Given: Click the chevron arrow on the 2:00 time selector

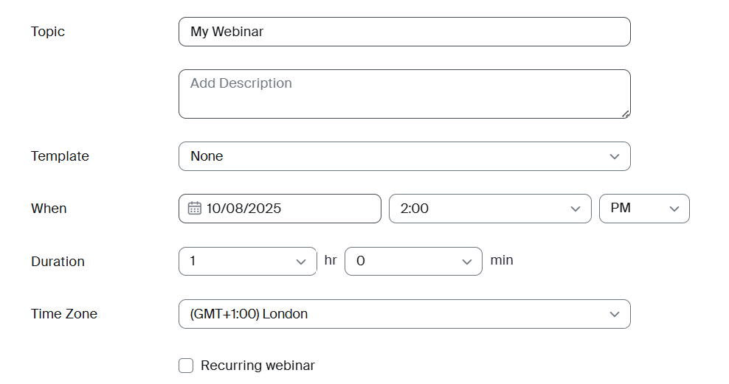Looking at the screenshot, I should click(576, 209).
